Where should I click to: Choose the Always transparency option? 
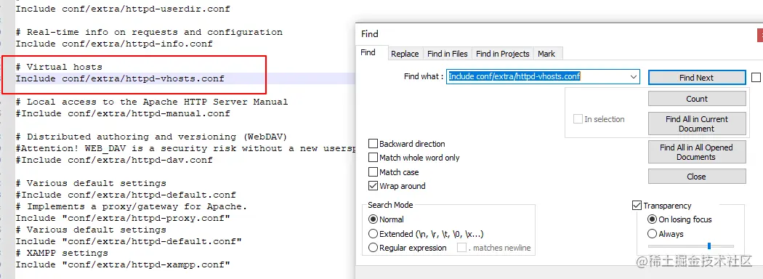(x=652, y=234)
